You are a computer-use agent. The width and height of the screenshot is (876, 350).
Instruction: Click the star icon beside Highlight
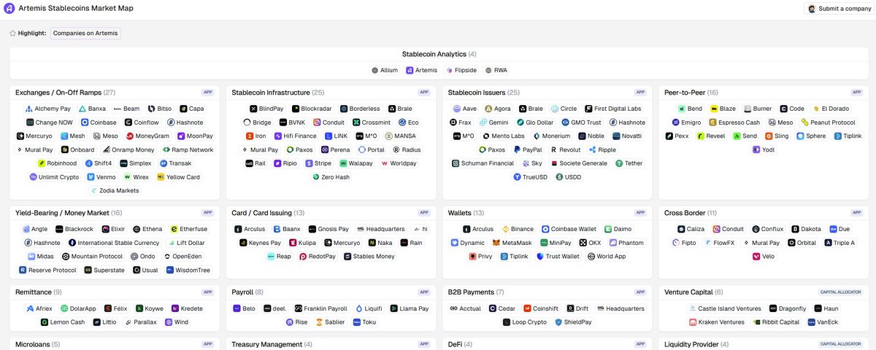(12, 33)
